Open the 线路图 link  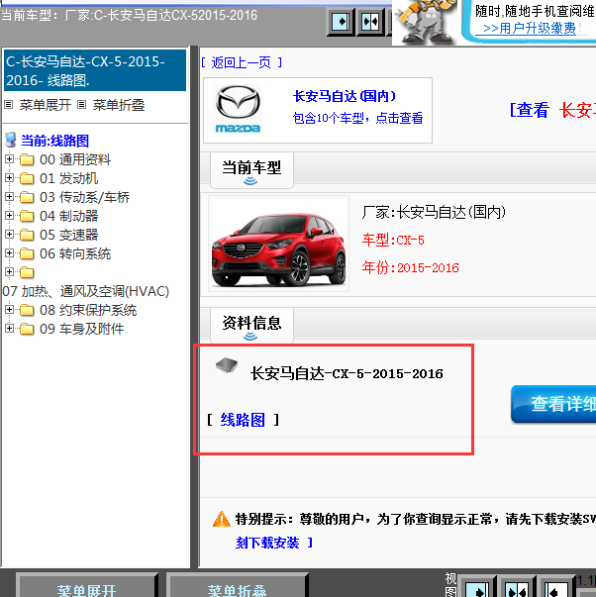point(243,420)
